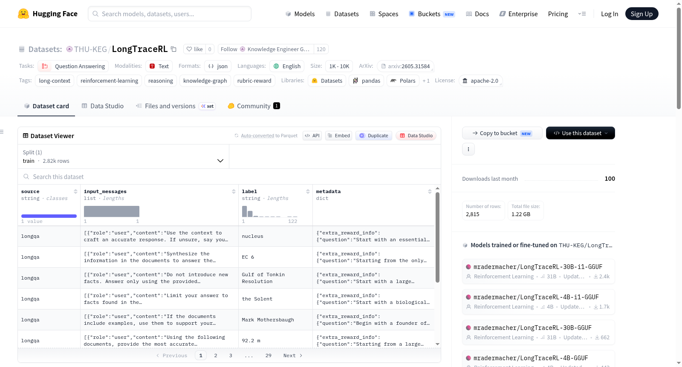
Task: Open Spaces in the top navigation
Action: click(384, 14)
